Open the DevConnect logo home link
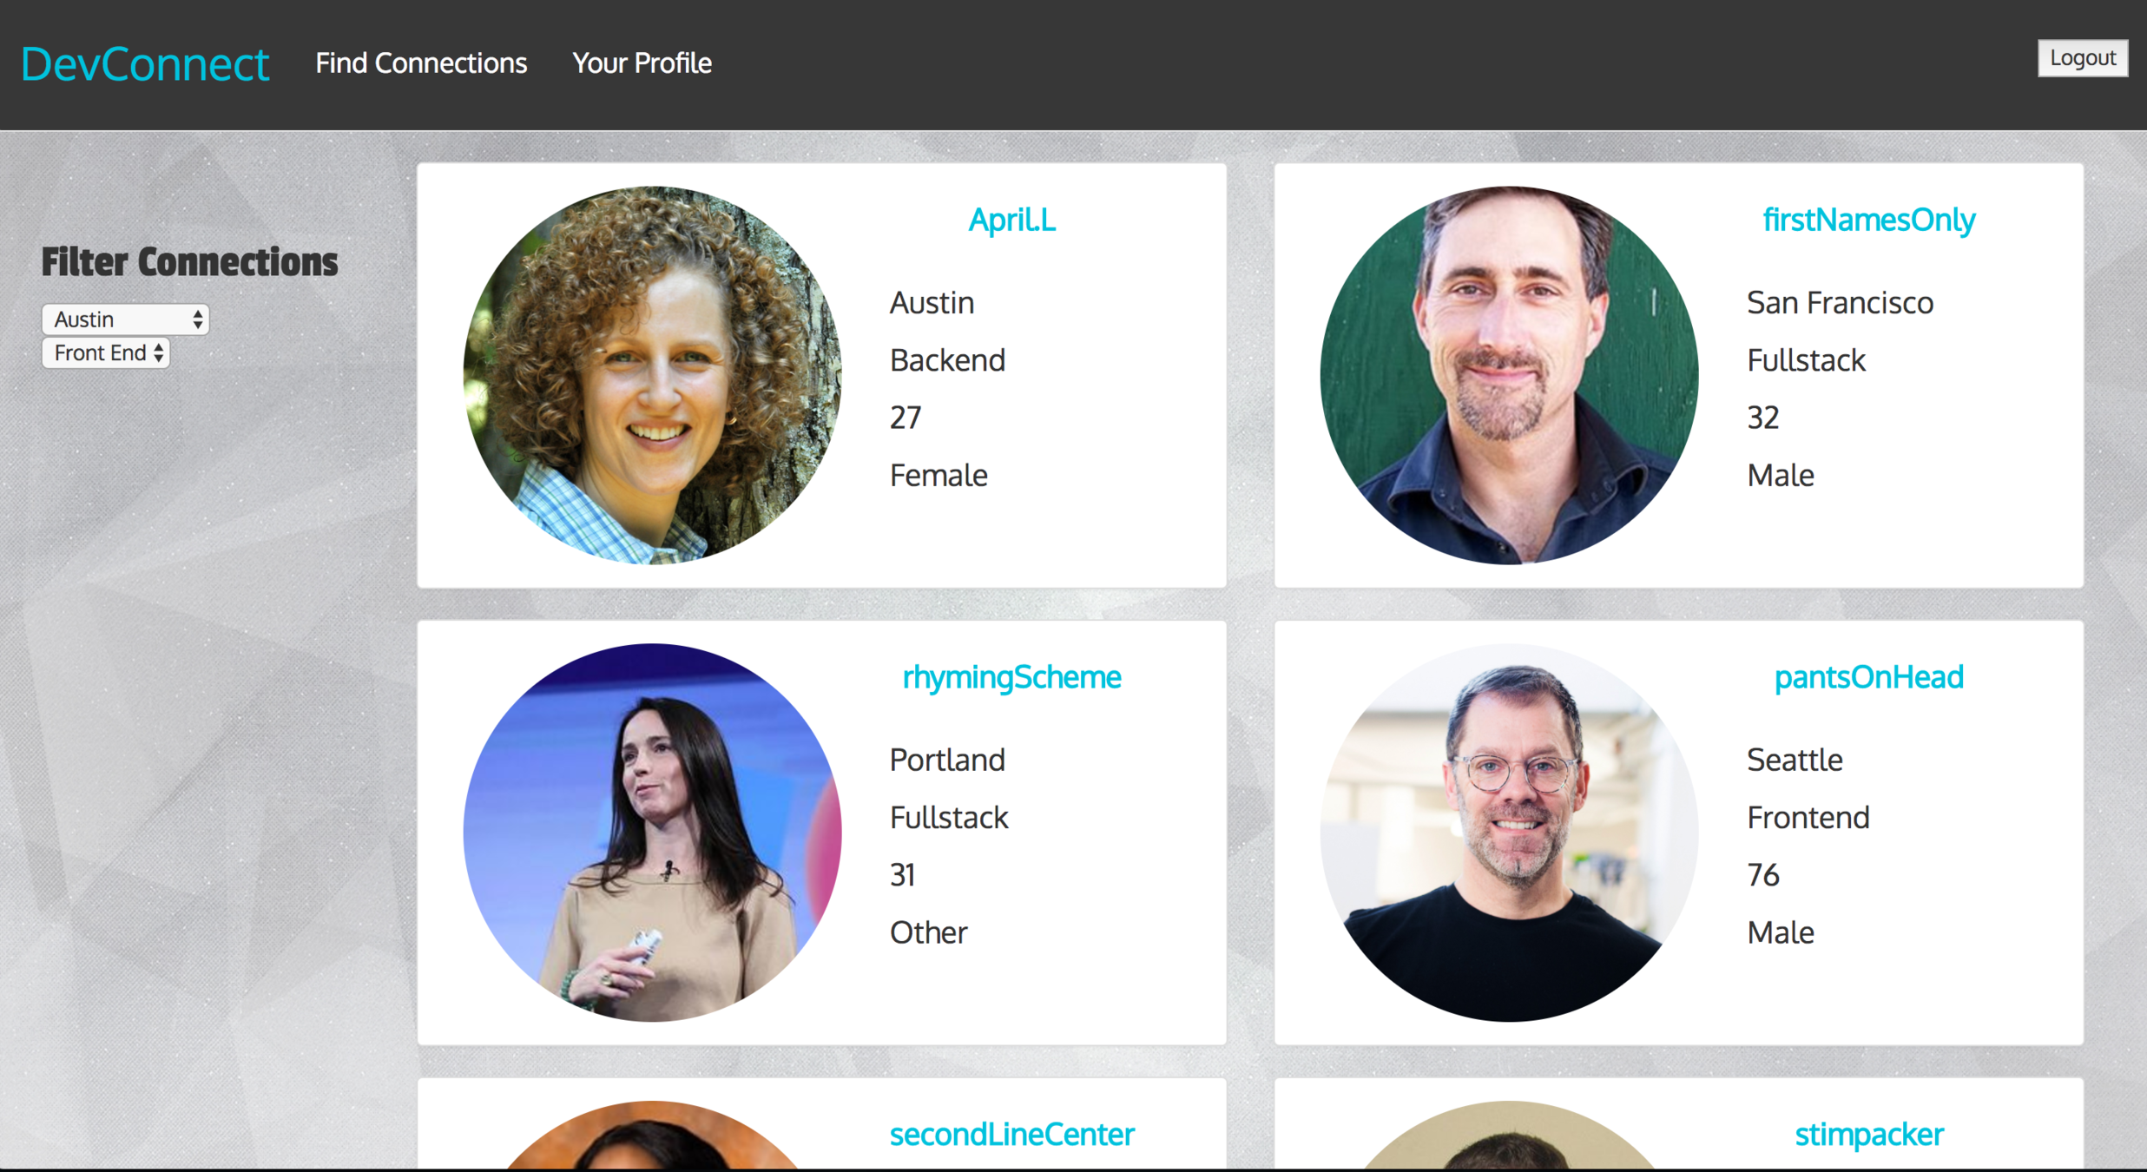Viewport: 2147px width, 1172px height. [145, 64]
